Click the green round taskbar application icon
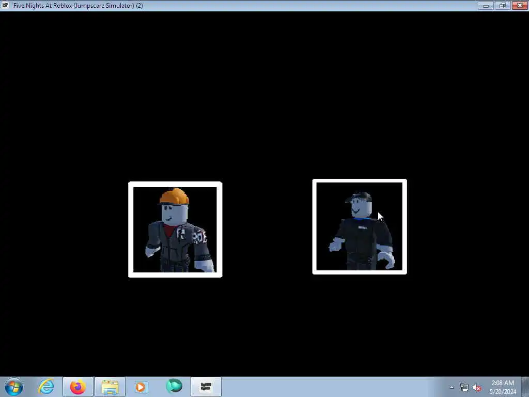 point(174,386)
